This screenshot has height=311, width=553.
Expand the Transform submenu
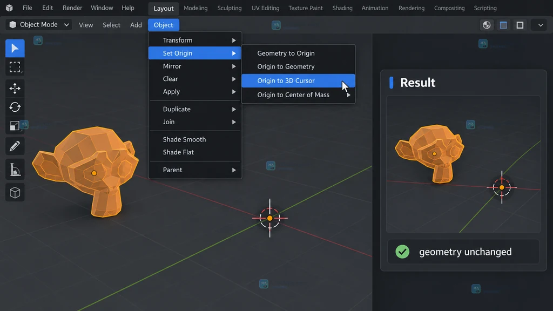pyautogui.click(x=195, y=40)
